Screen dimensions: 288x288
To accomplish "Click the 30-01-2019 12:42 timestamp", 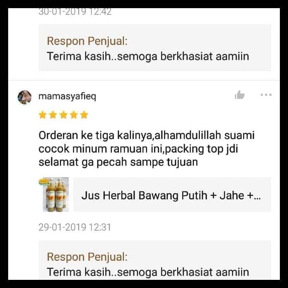I will 75,12.
